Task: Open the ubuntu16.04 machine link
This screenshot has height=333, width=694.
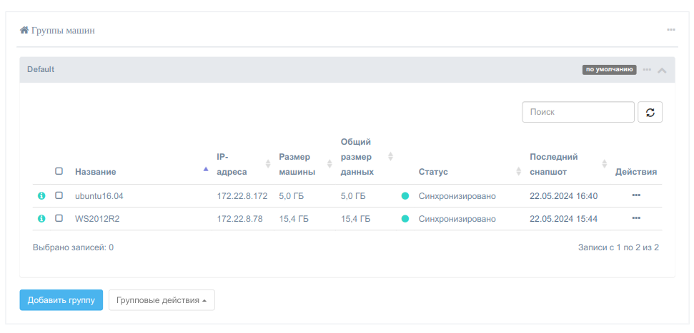Action: [x=94, y=196]
